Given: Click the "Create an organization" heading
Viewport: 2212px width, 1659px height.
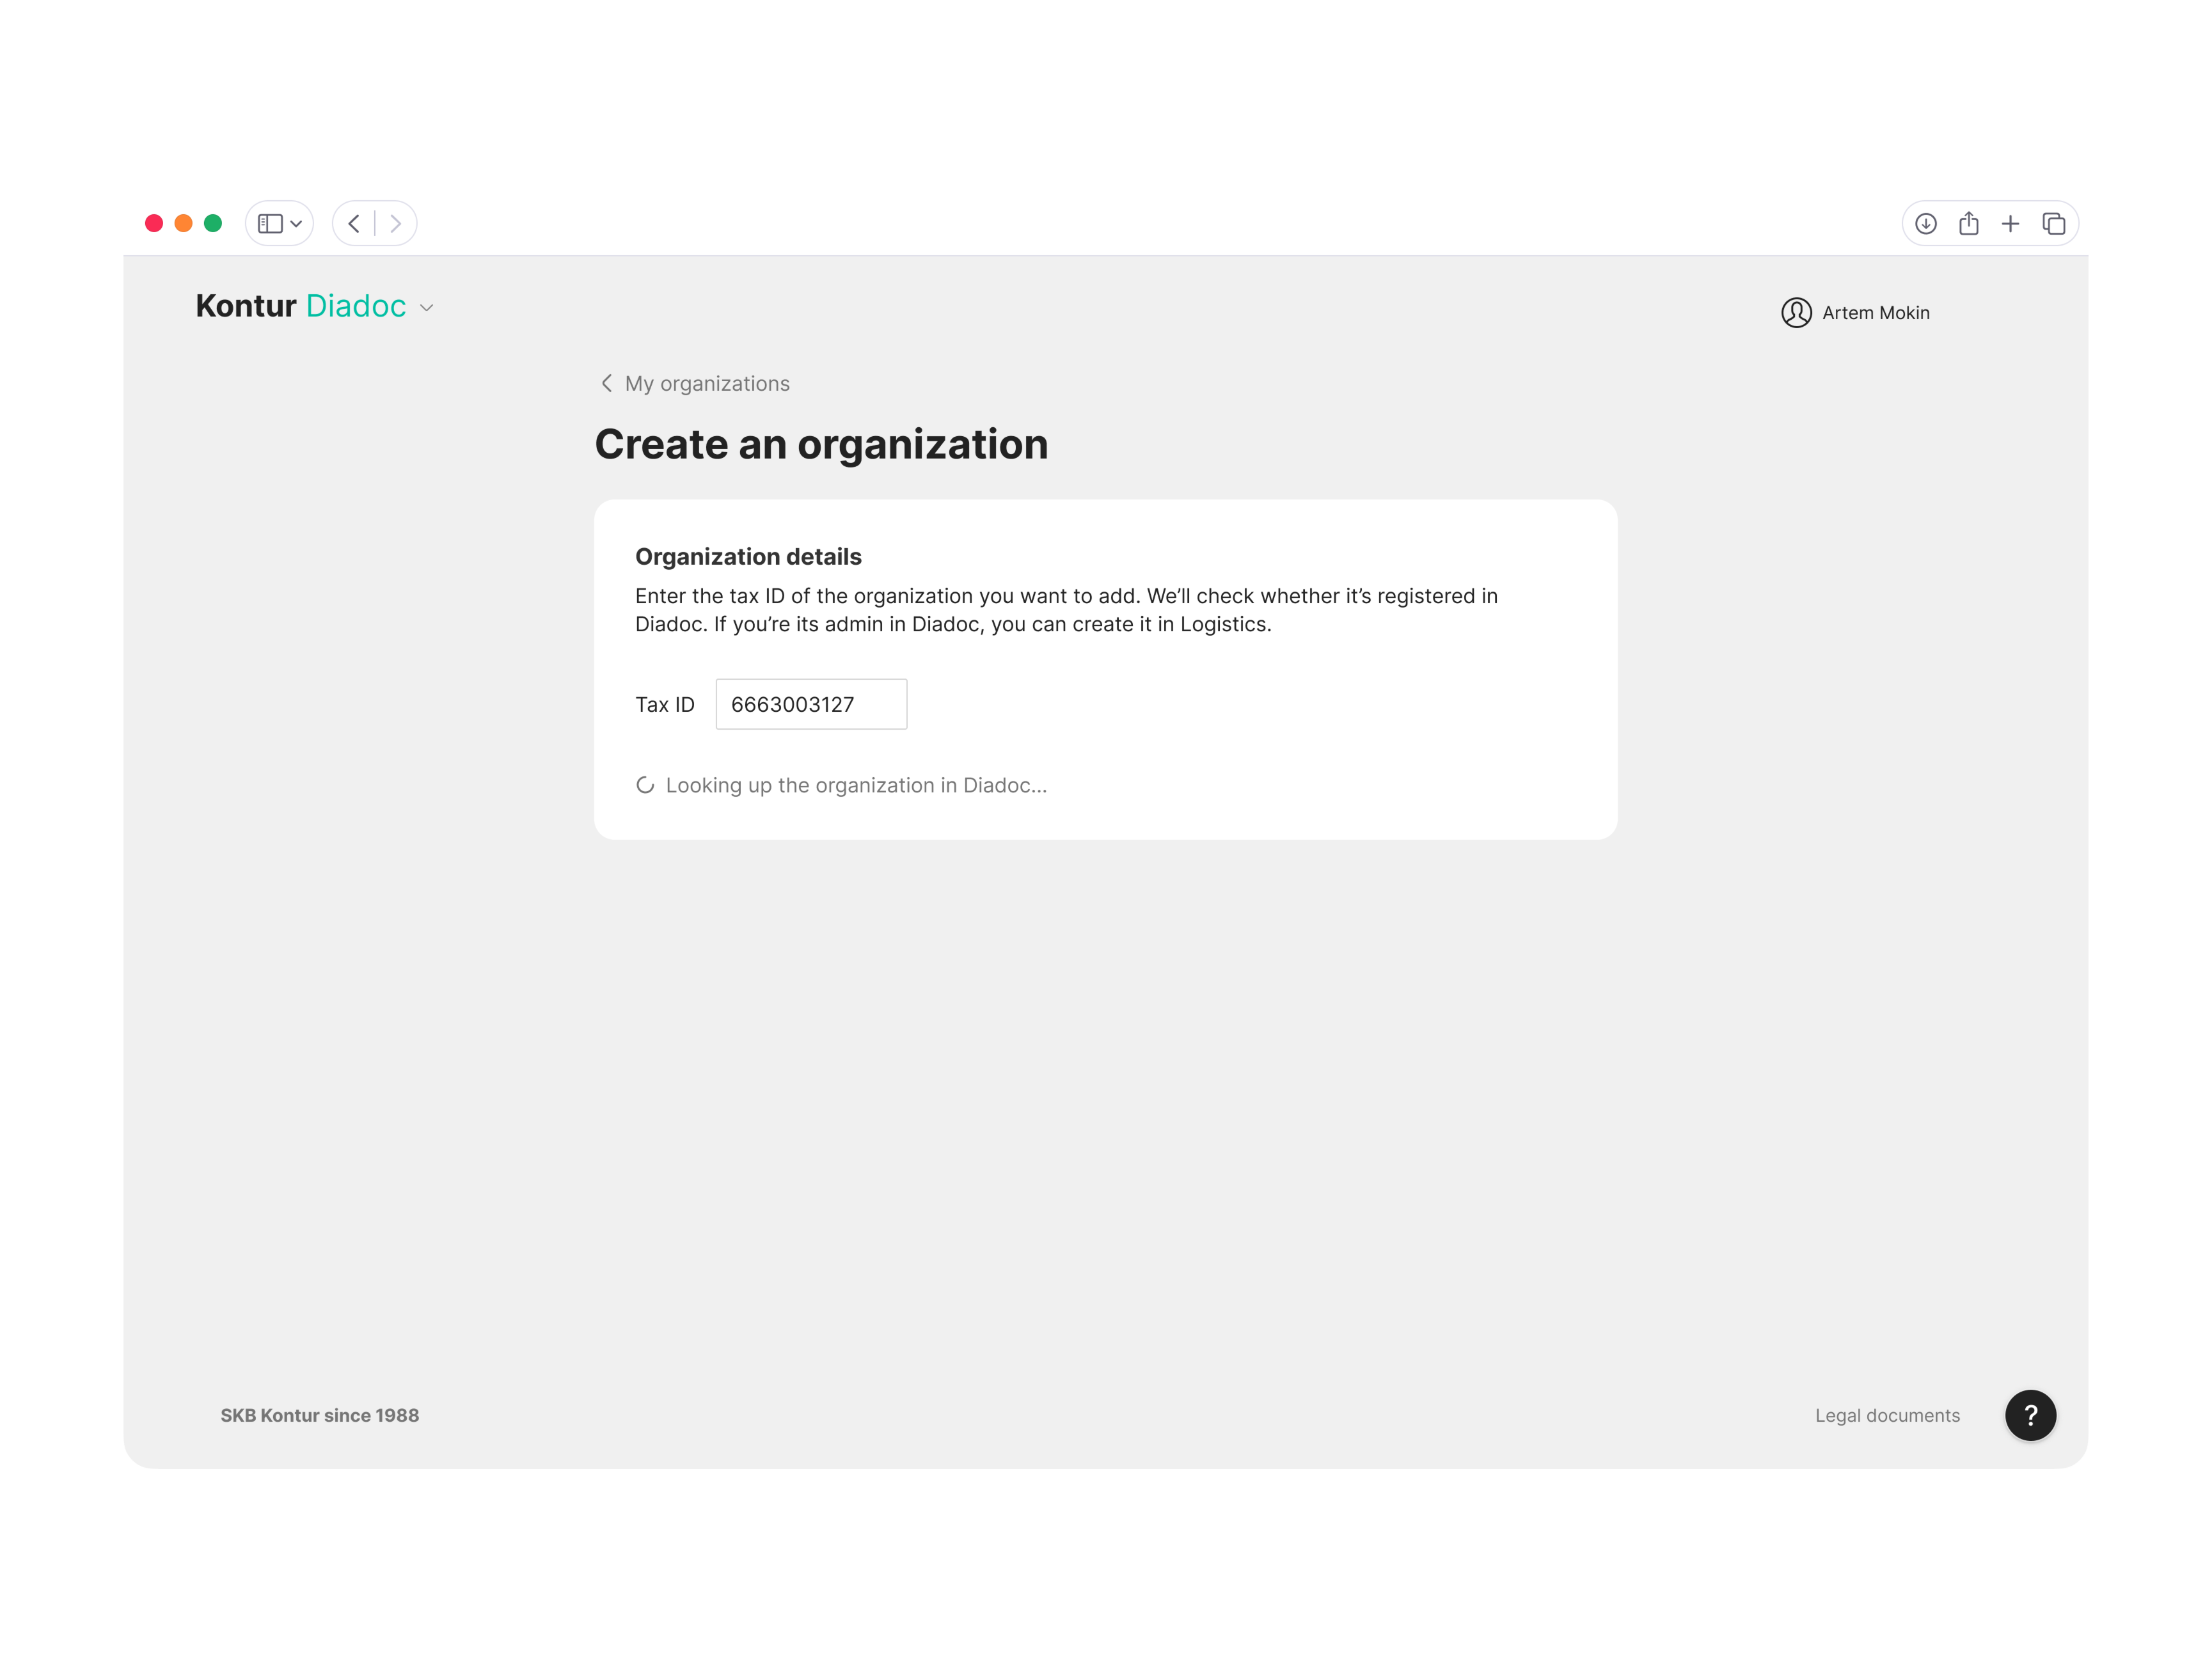Looking at the screenshot, I should pyautogui.click(x=821, y=445).
